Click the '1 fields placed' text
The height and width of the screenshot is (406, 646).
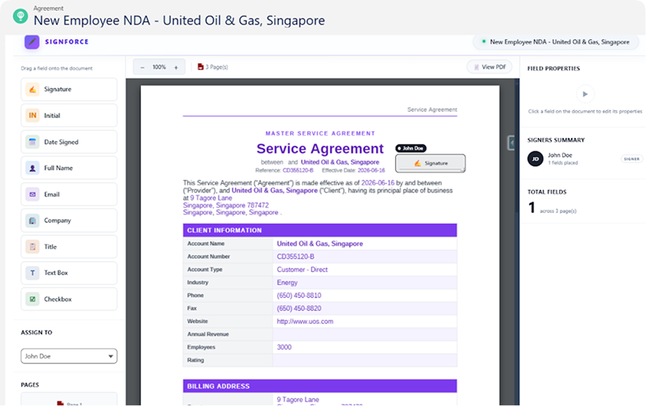click(563, 163)
